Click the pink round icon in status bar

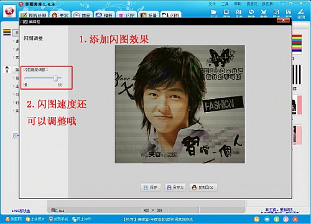pos(286,219)
